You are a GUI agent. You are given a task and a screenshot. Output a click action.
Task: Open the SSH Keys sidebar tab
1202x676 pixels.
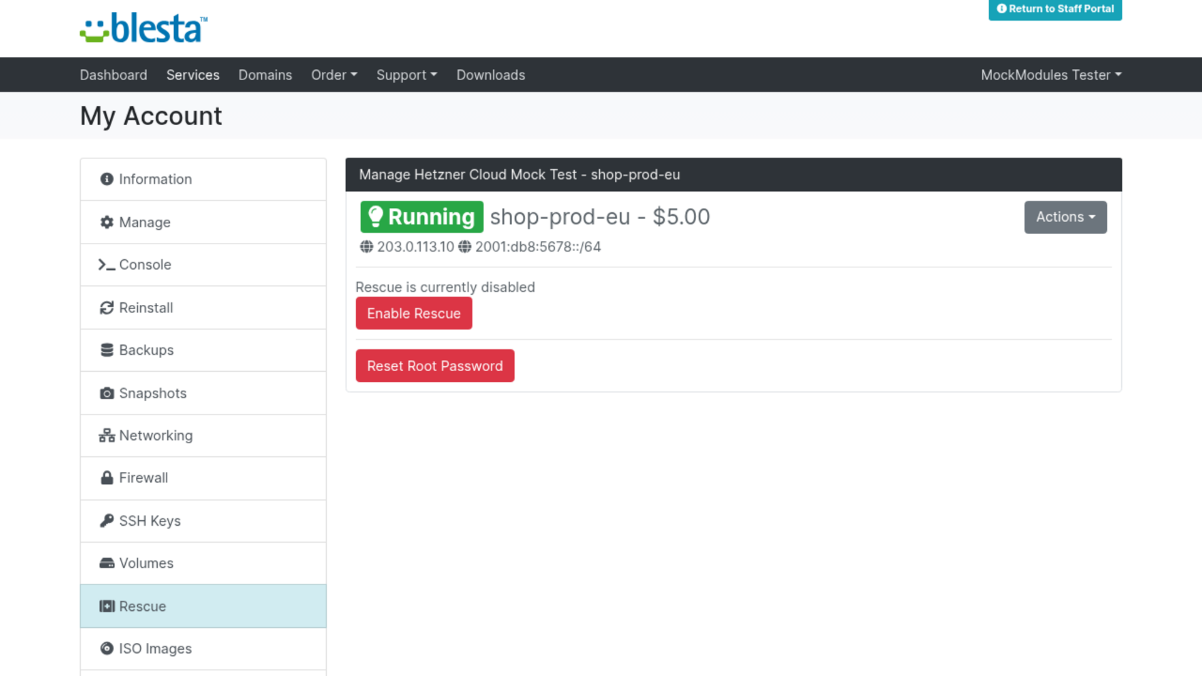pos(203,521)
